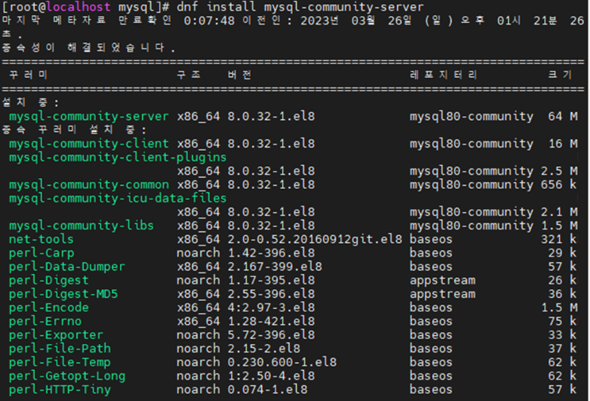Click the 36 k size of perl-Digest-MD5
590x401 pixels.
click(x=563, y=294)
